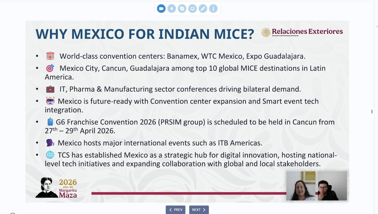This screenshot has height=214, width=378.
Task: Click the dart target emoji bullet
Action: [x=50, y=68]
